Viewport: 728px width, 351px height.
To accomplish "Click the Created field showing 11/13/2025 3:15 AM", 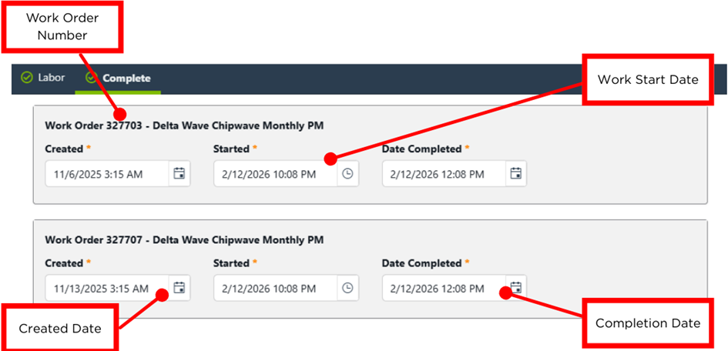I will (106, 289).
